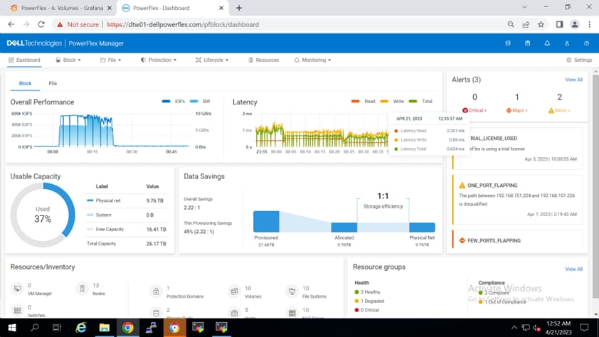Click the Provisioned bar in Data Savings

point(266,221)
